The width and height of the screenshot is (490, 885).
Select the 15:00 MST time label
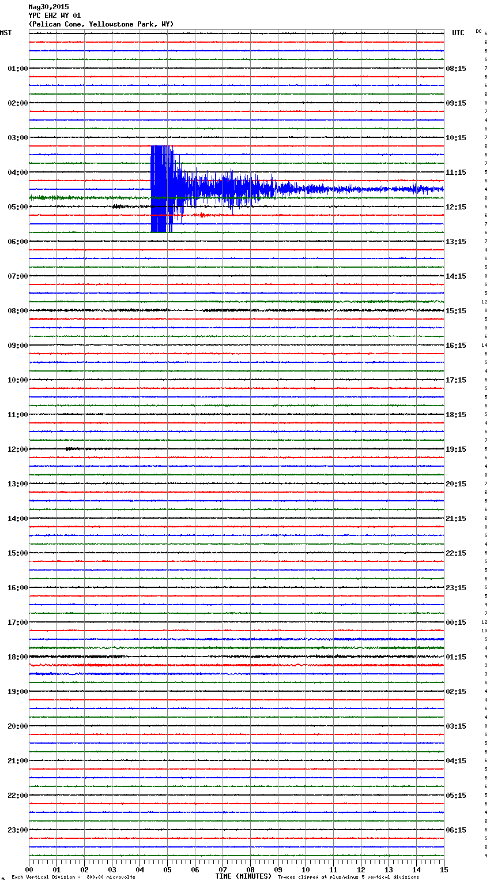(18, 553)
